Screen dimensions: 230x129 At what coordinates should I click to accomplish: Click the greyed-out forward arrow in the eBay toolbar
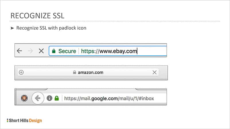click(x=30, y=51)
